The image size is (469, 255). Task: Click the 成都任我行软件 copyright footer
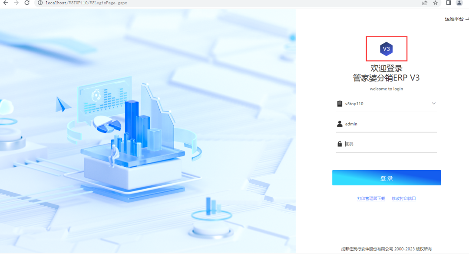coord(386,249)
